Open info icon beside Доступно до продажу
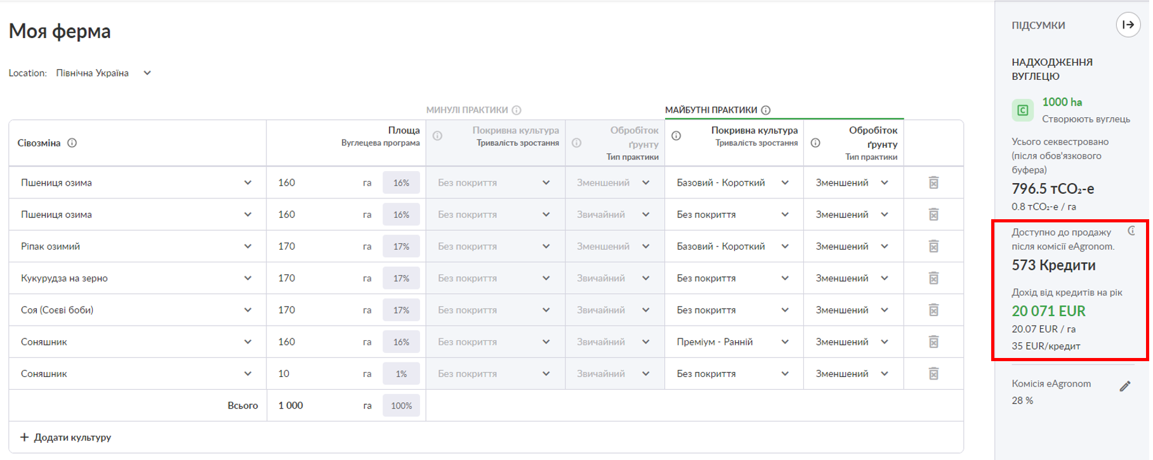Viewport: 1153px width, 460px height. [1132, 231]
